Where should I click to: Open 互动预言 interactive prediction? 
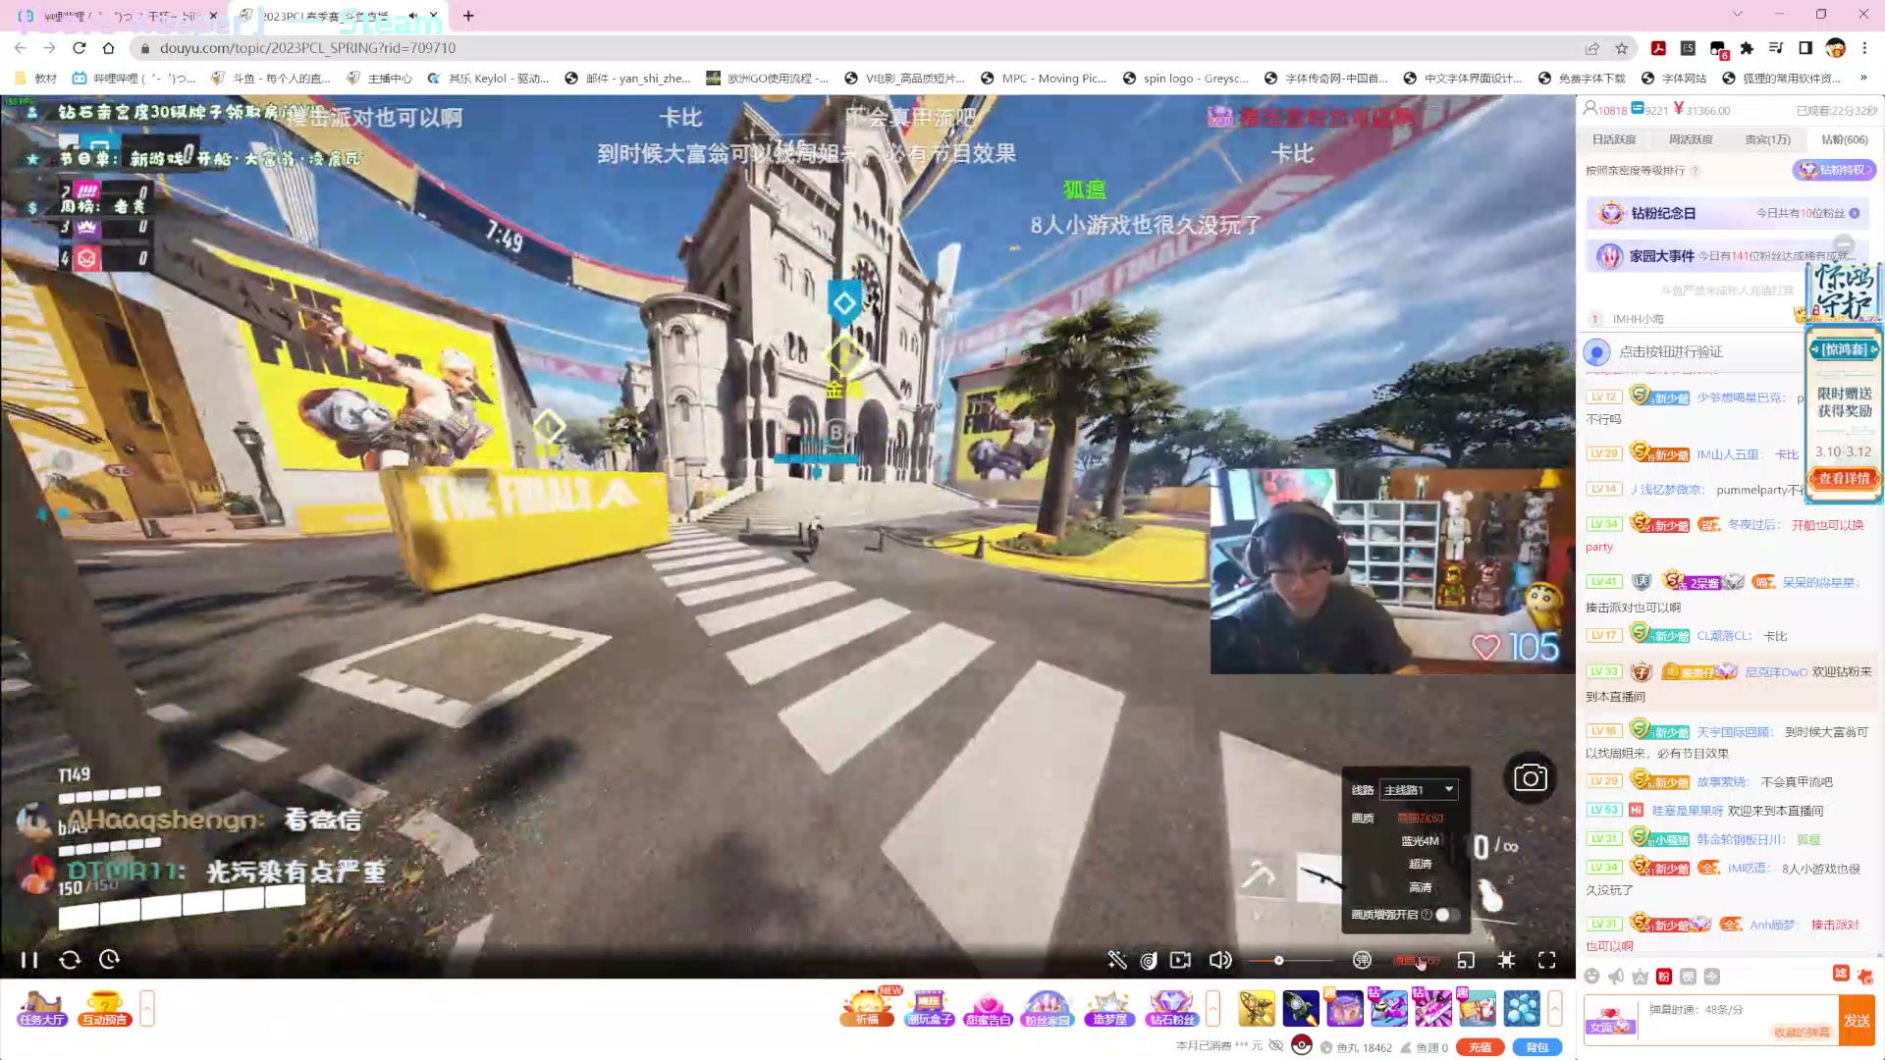tap(105, 1008)
